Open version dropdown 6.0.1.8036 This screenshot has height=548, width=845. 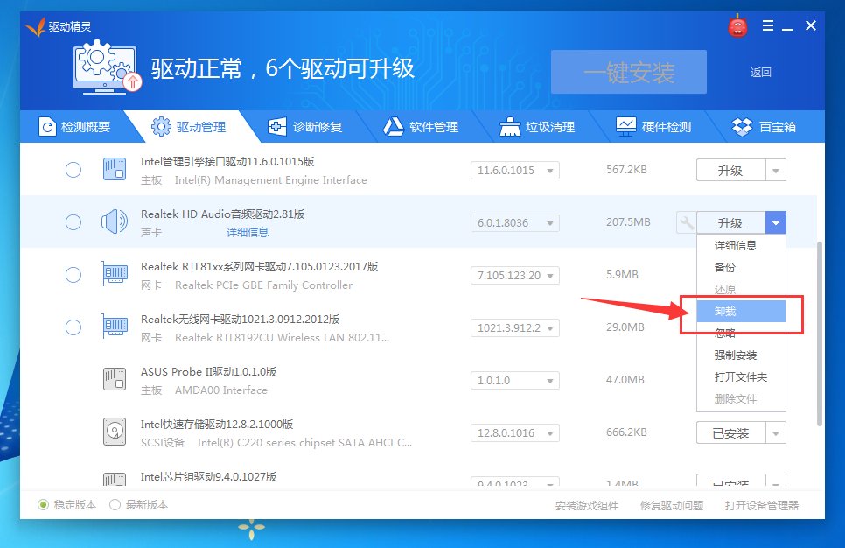514,222
